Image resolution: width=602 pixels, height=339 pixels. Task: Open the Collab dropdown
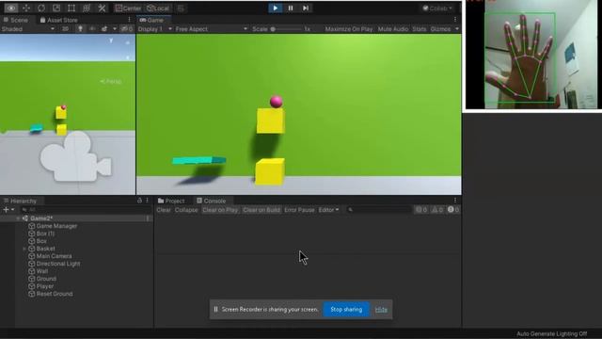[437, 8]
